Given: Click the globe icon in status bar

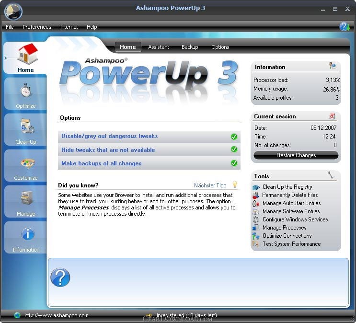Looking at the screenshot, I should click(x=17, y=315).
